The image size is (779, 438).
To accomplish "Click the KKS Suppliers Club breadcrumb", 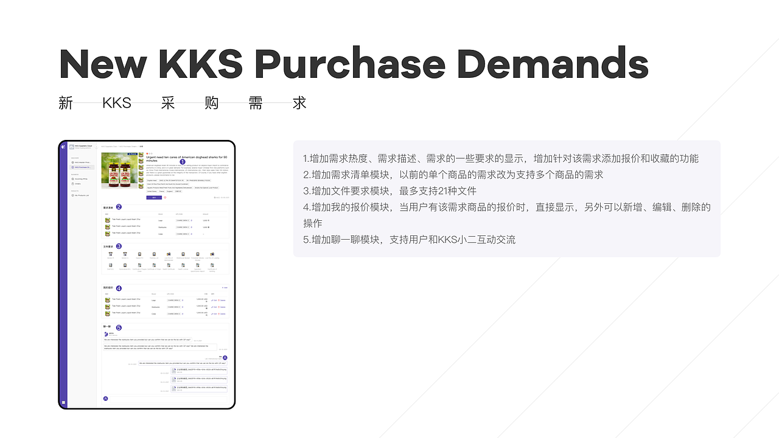I will pos(108,147).
